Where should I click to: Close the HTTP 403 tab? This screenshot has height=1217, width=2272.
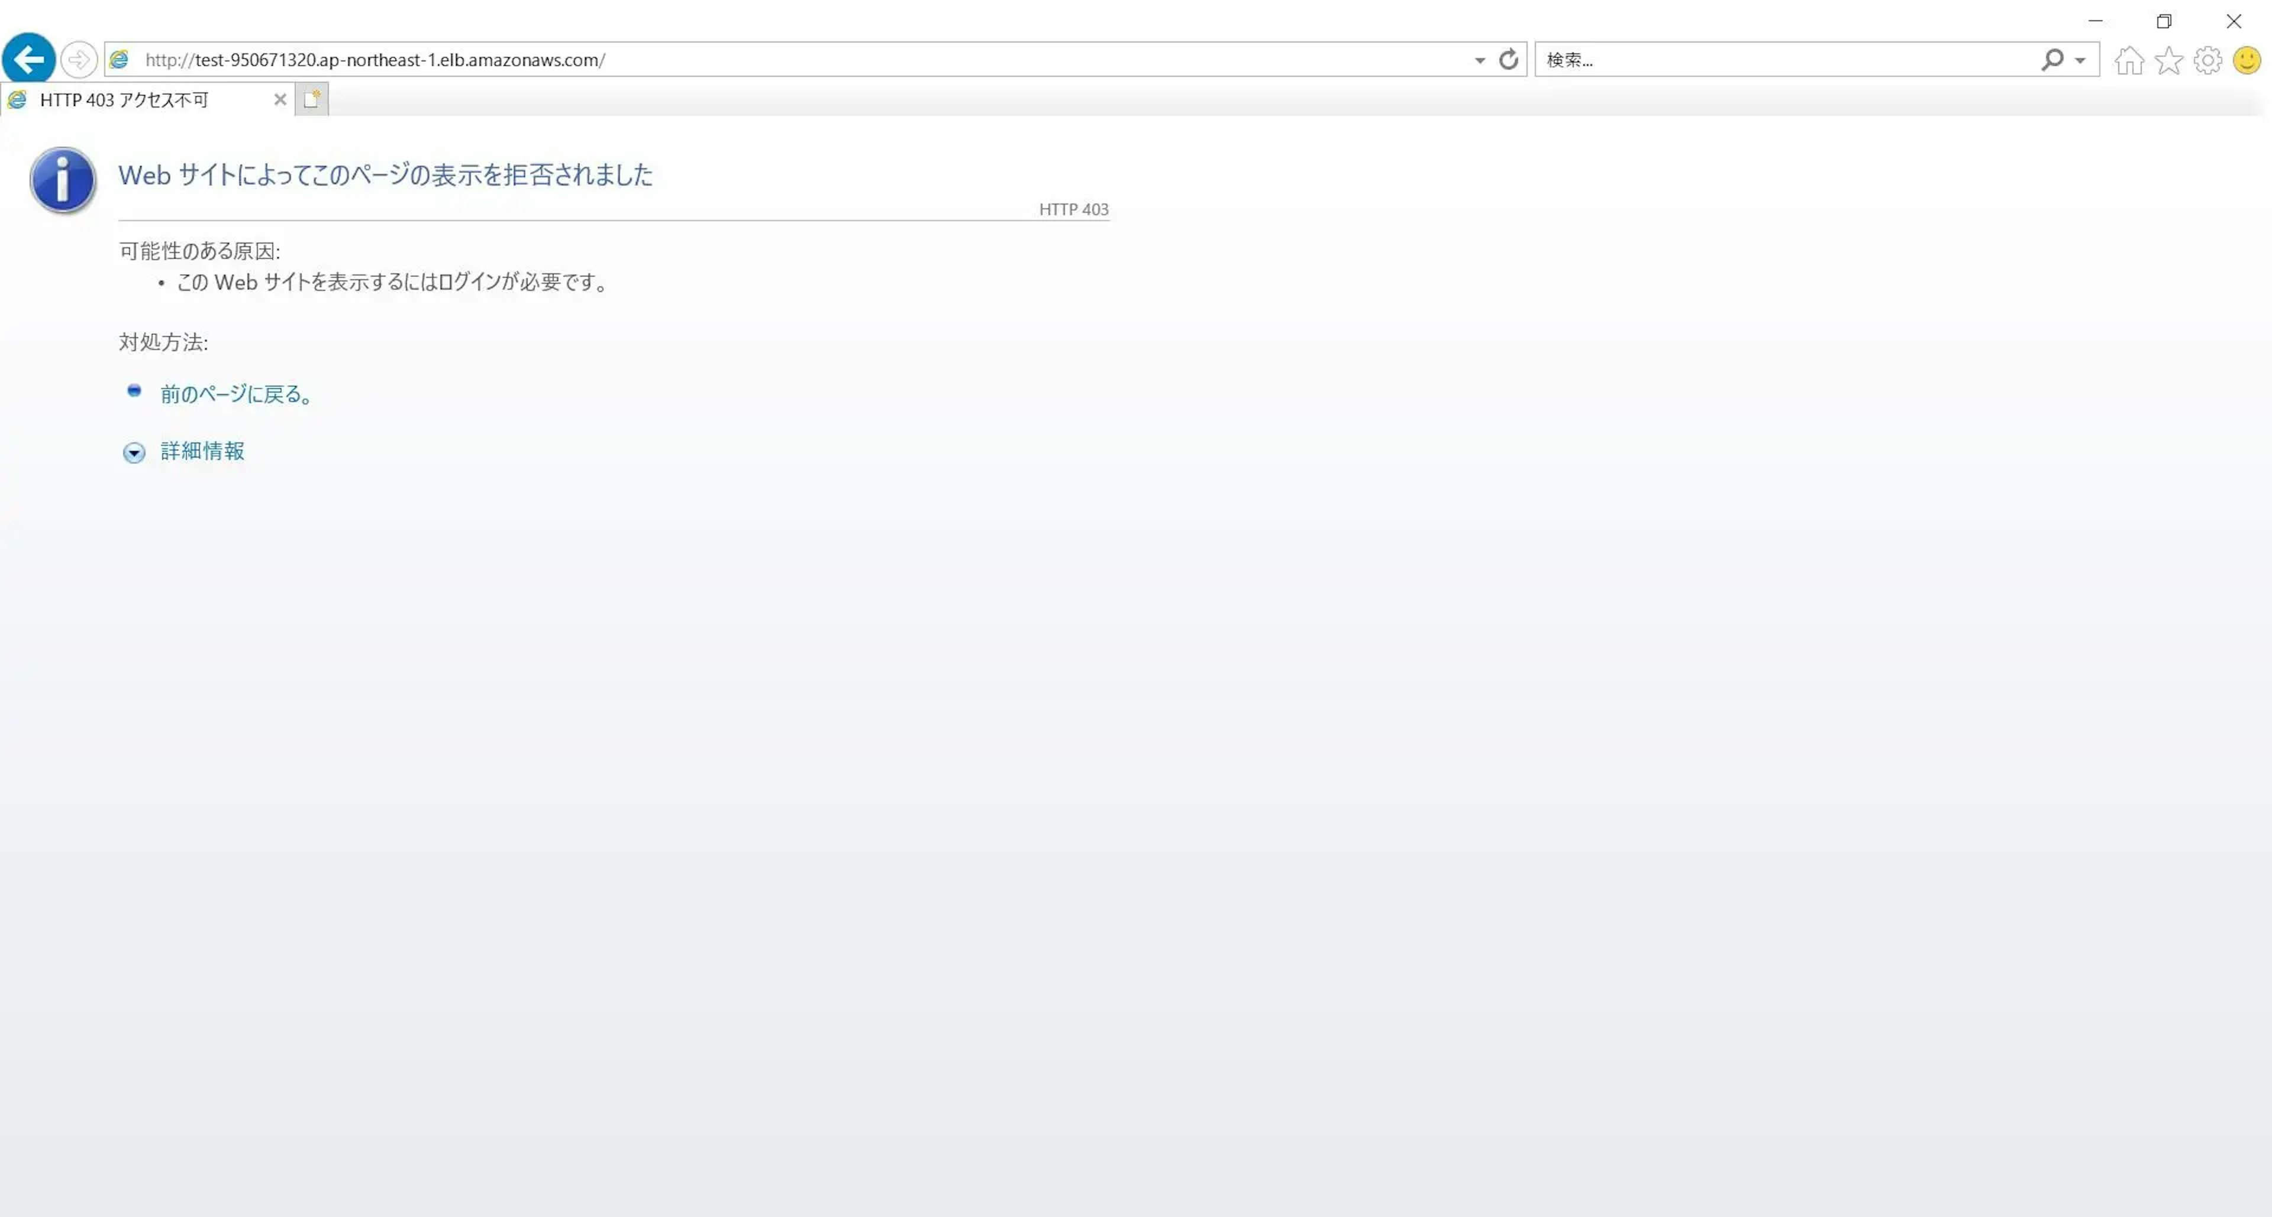280,99
